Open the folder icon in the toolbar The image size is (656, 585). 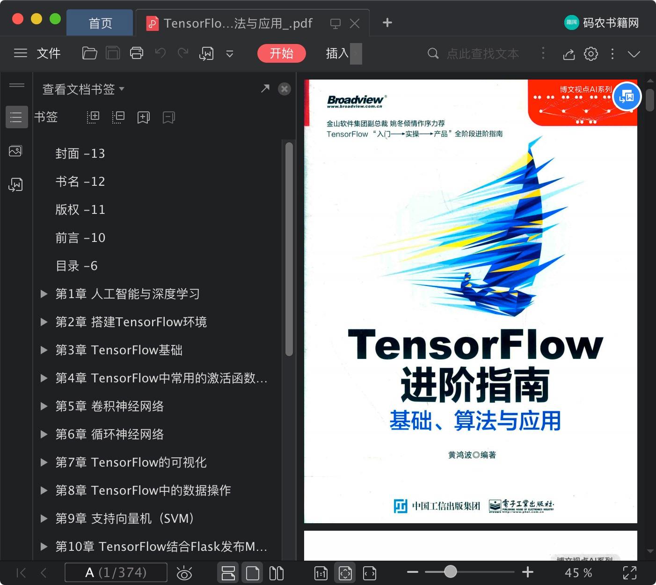coord(89,53)
